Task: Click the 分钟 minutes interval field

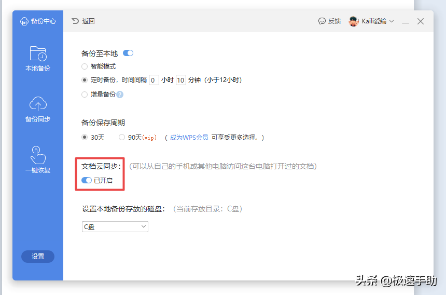Action: 181,80
